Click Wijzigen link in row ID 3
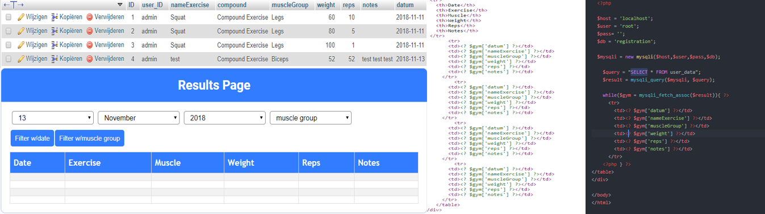Image resolution: width=765 pixels, height=214 pixels. point(37,45)
